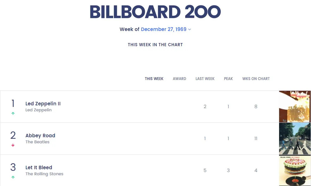Click the green up arrow under rank 3
311x186 pixels.
pyautogui.click(x=13, y=177)
